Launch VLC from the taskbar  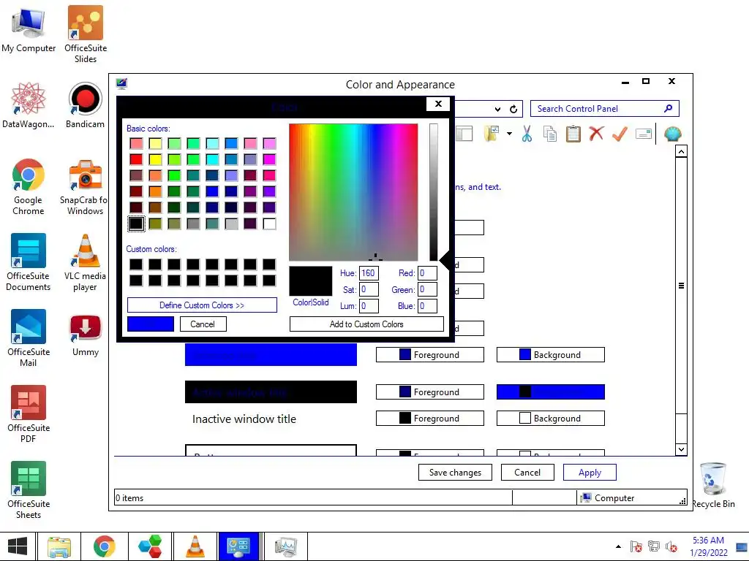[x=195, y=546]
